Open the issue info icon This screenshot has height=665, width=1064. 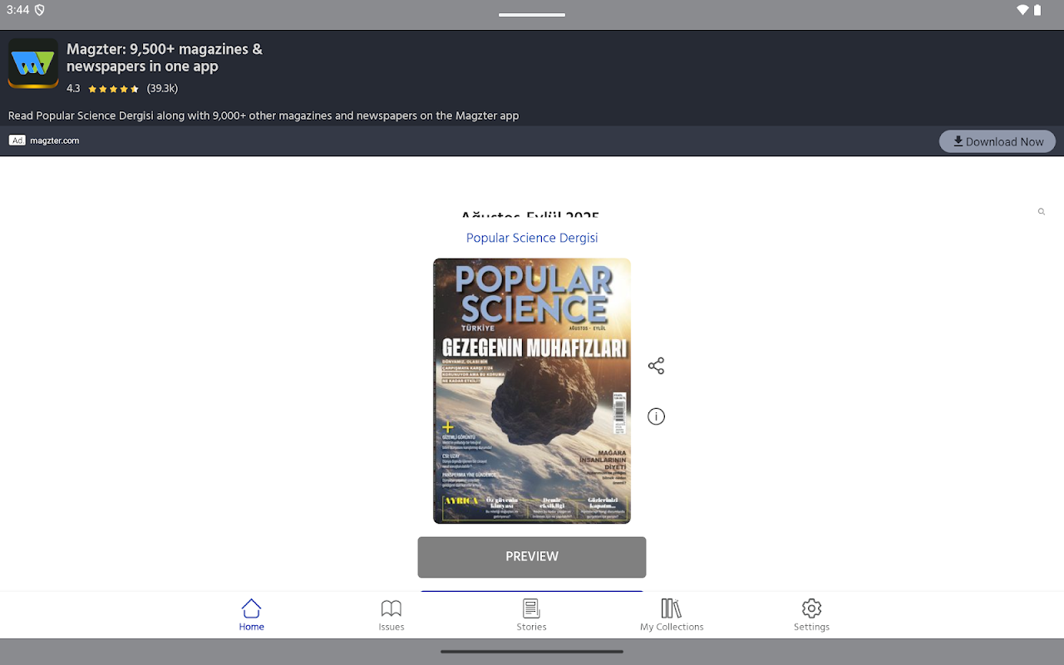pos(656,416)
